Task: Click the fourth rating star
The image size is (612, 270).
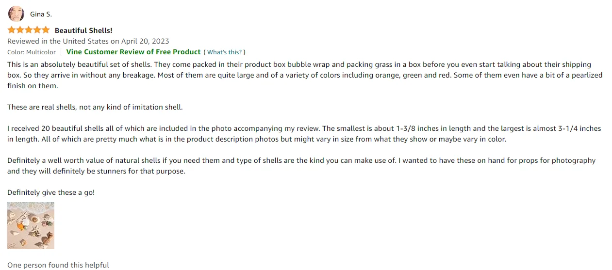Action: click(x=37, y=30)
